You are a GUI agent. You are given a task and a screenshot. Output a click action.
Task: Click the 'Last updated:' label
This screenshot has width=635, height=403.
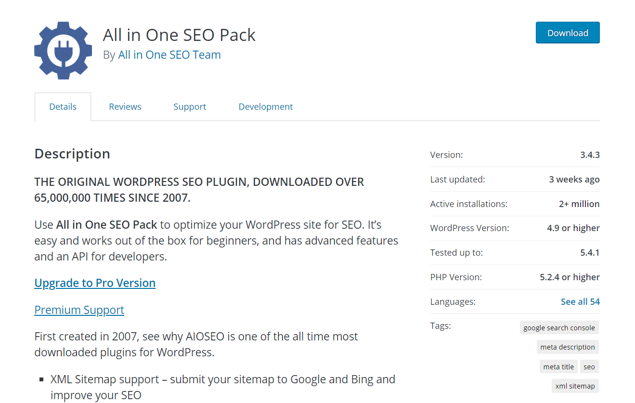coord(457,179)
